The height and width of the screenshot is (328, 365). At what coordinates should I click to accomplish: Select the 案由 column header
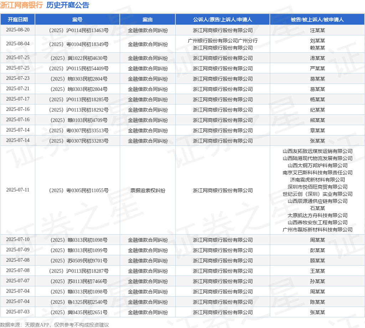(148, 20)
